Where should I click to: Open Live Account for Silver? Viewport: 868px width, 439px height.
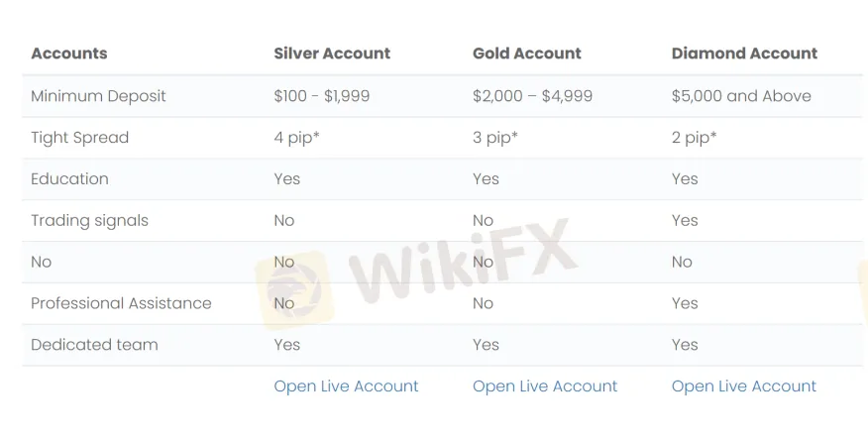pos(346,386)
